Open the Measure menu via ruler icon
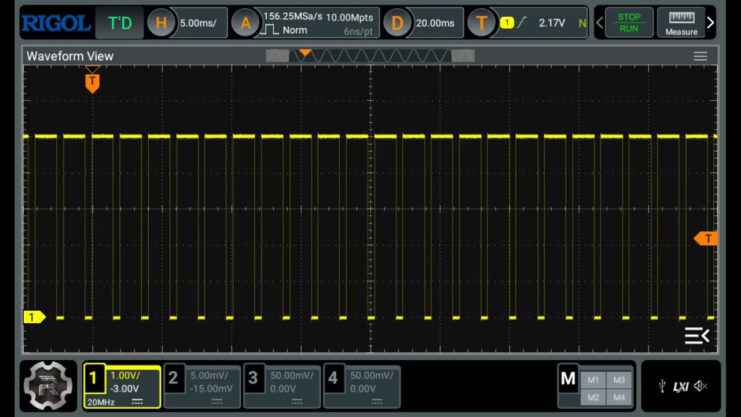 tap(681, 22)
